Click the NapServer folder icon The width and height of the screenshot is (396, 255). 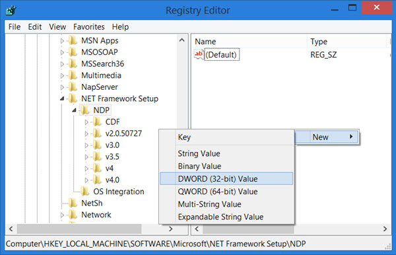coord(73,87)
